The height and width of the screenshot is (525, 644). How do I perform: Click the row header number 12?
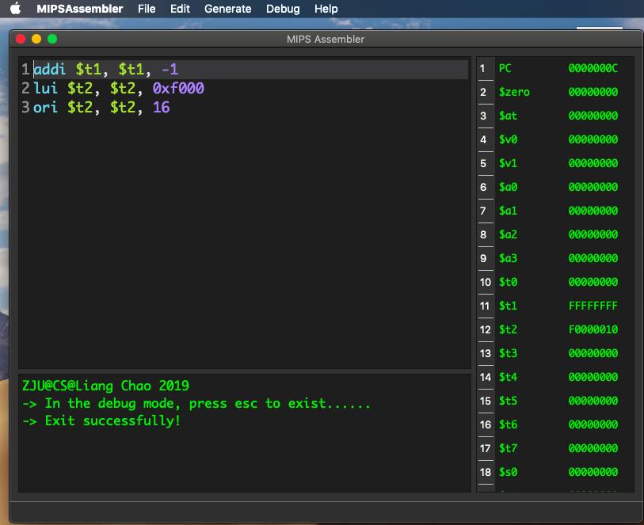tap(485, 329)
